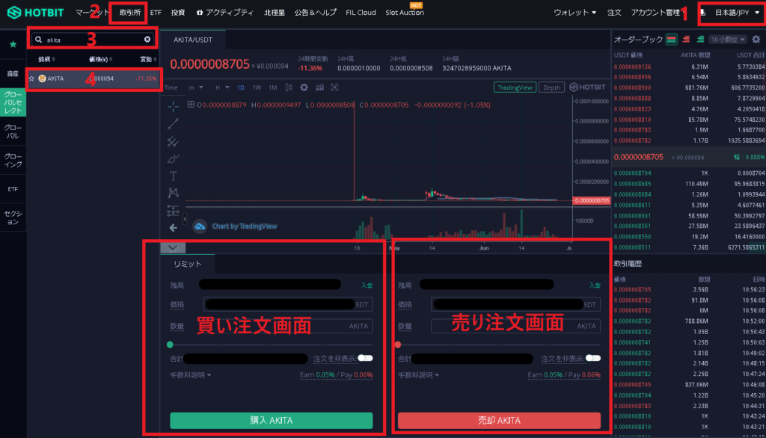This screenshot has height=438, width=766.
Task: Click the 購入 AKITA buy button
Action: [x=271, y=420]
